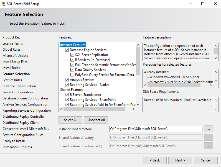Click the Feature Rules step

[x=12, y=80]
